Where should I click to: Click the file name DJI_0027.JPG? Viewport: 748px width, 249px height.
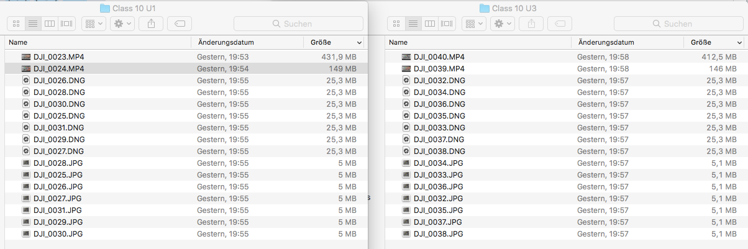[x=58, y=198]
